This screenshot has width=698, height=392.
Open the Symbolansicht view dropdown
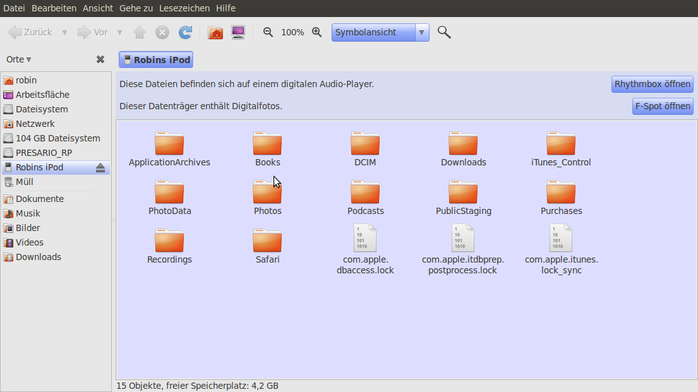pos(380,32)
